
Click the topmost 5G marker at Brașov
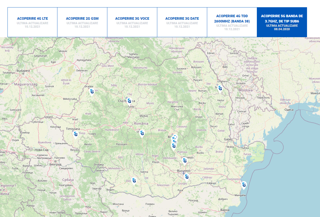coord(176,137)
